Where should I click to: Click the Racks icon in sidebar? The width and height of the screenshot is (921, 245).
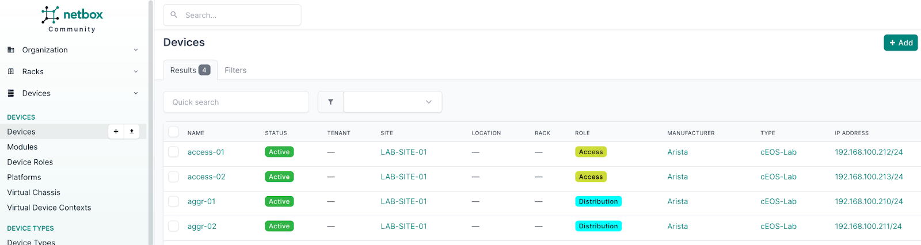click(x=11, y=72)
